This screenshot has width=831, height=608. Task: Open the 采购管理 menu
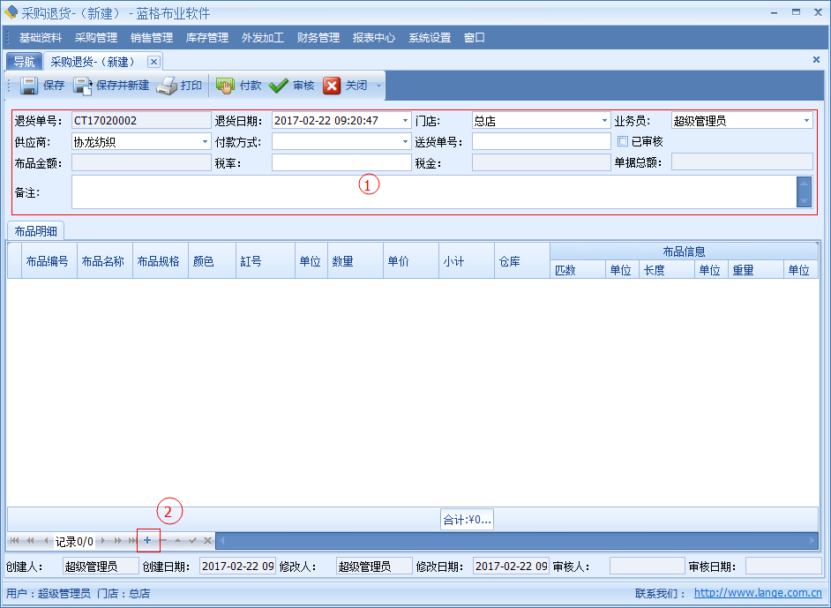(96, 38)
